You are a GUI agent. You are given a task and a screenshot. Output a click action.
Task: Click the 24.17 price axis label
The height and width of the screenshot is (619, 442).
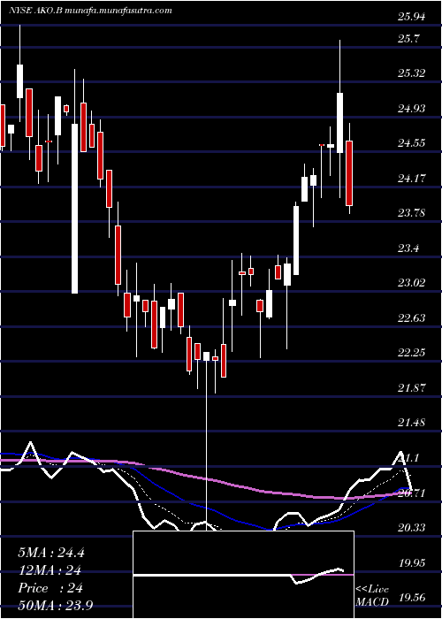414,179
